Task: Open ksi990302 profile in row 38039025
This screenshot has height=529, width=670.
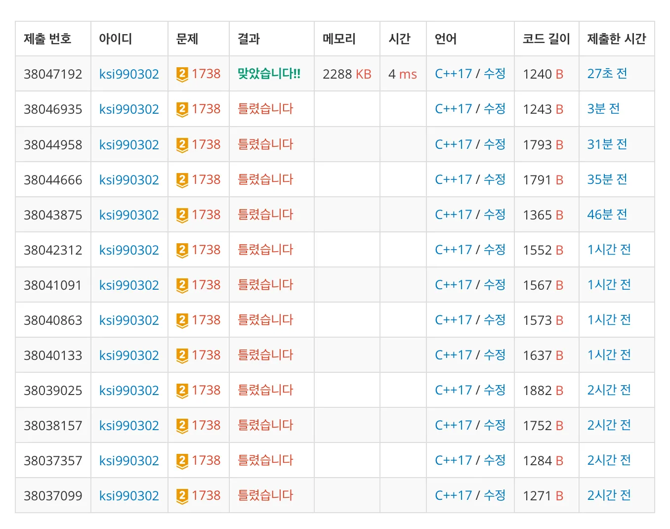Action: coord(129,391)
